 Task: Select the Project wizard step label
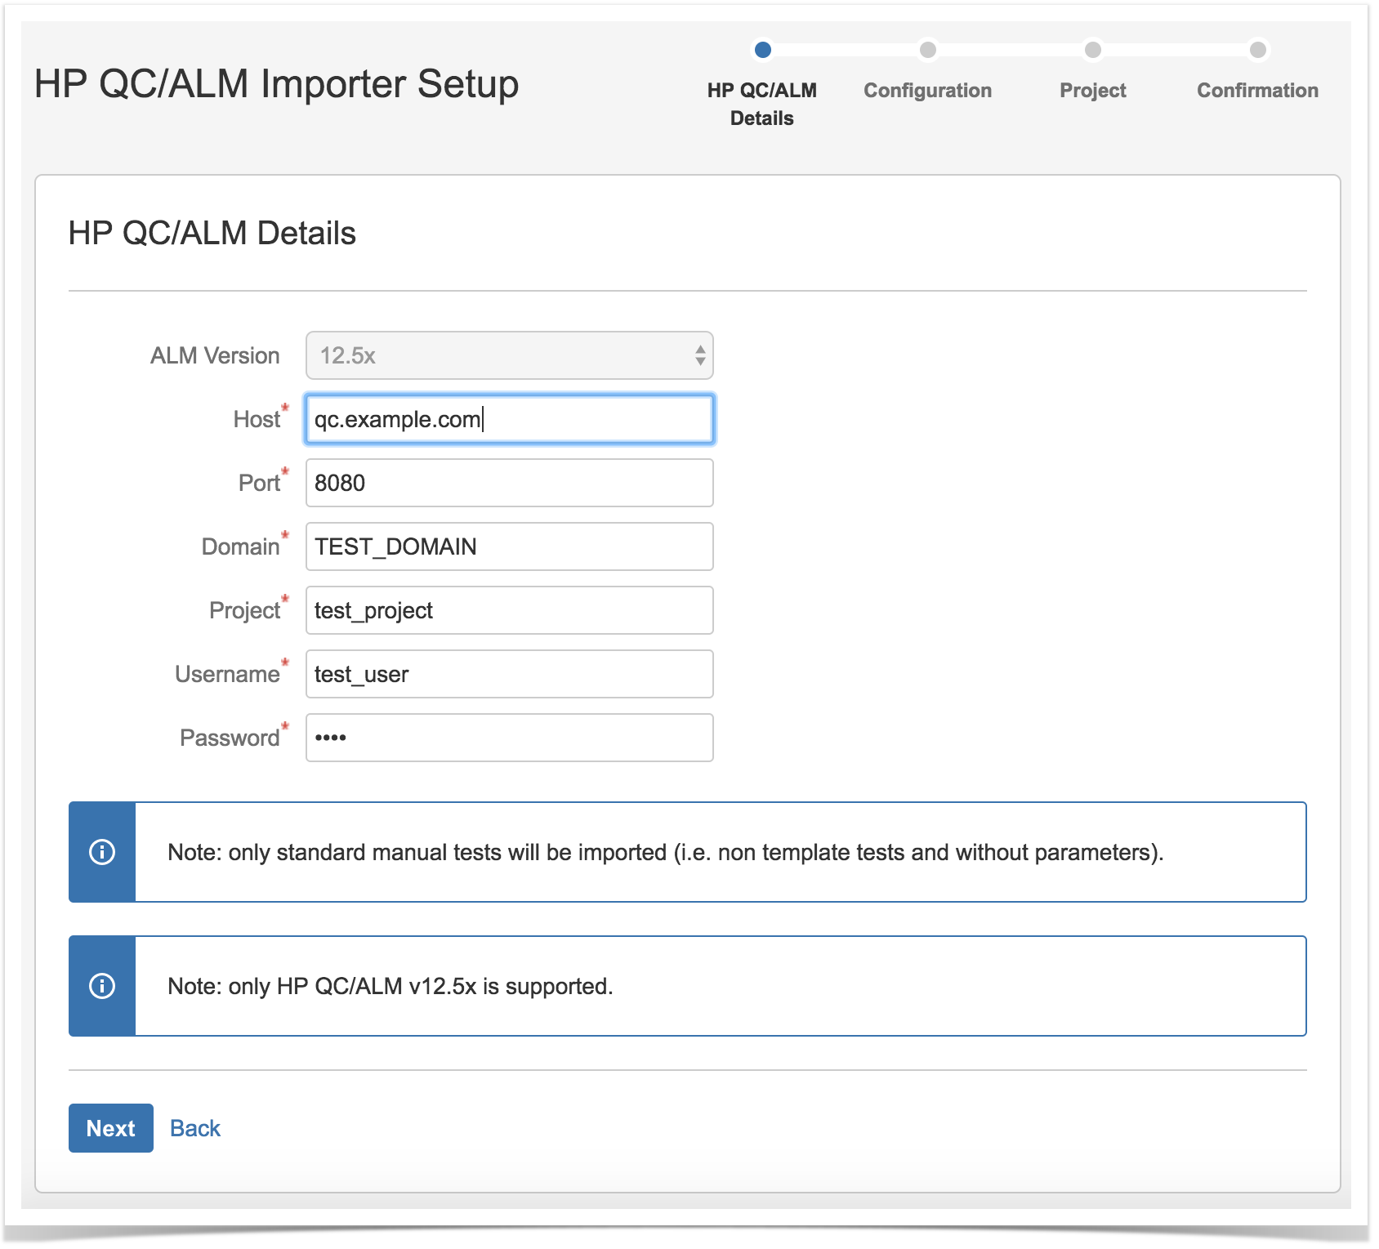point(1093,90)
